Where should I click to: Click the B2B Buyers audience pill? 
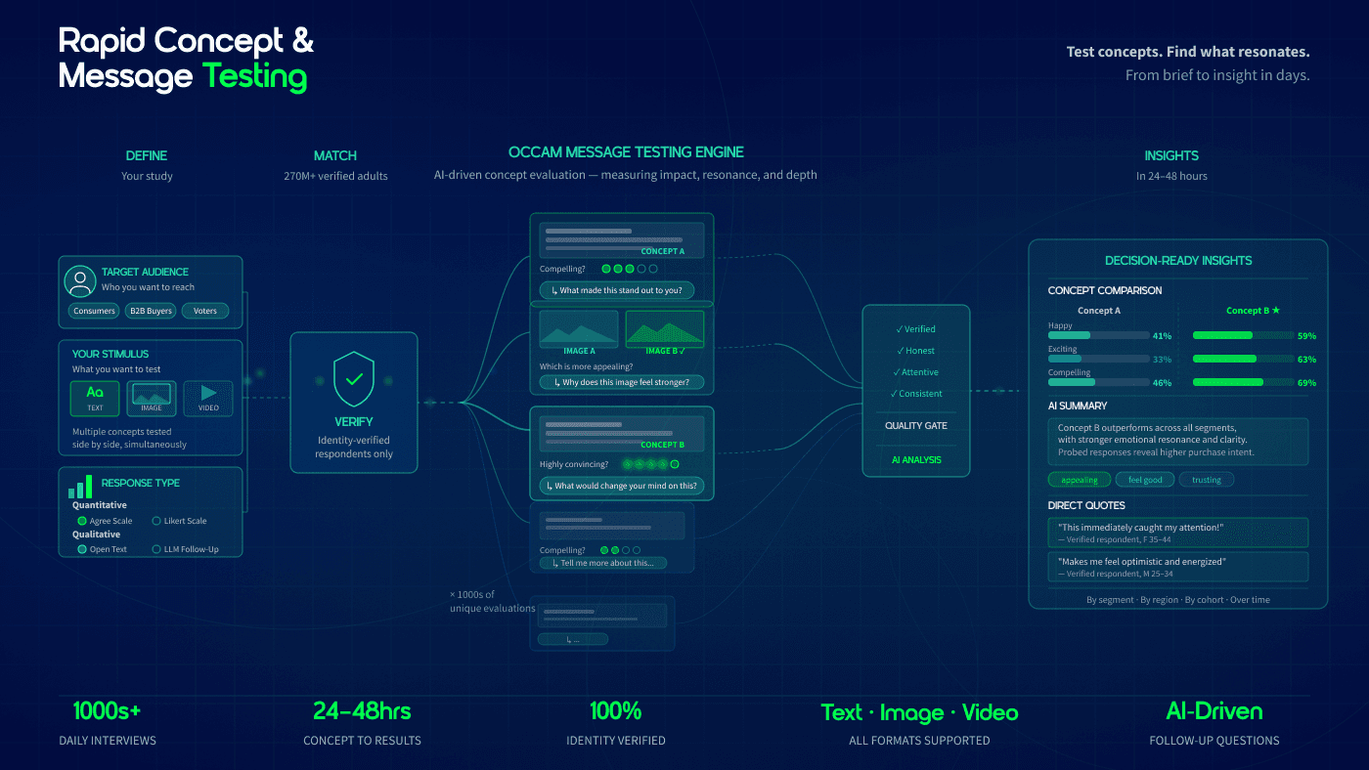click(x=150, y=311)
